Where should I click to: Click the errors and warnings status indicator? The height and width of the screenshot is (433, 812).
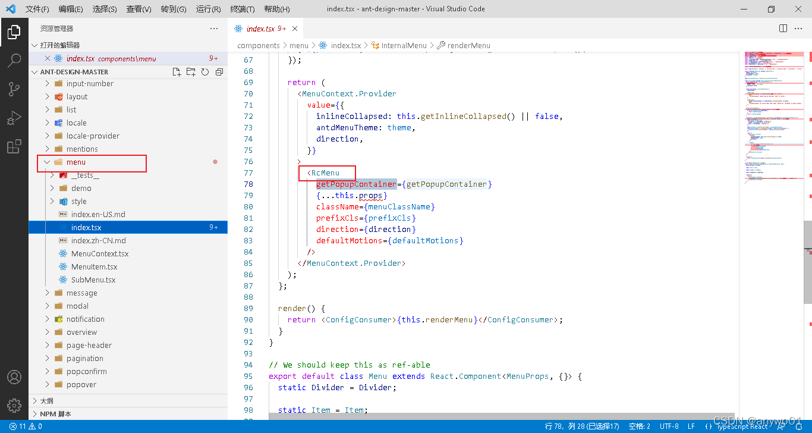[x=26, y=426]
